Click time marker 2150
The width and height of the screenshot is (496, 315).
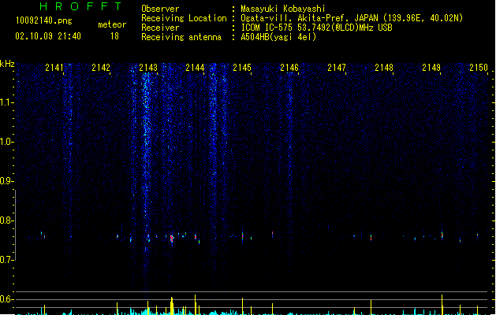(x=479, y=68)
